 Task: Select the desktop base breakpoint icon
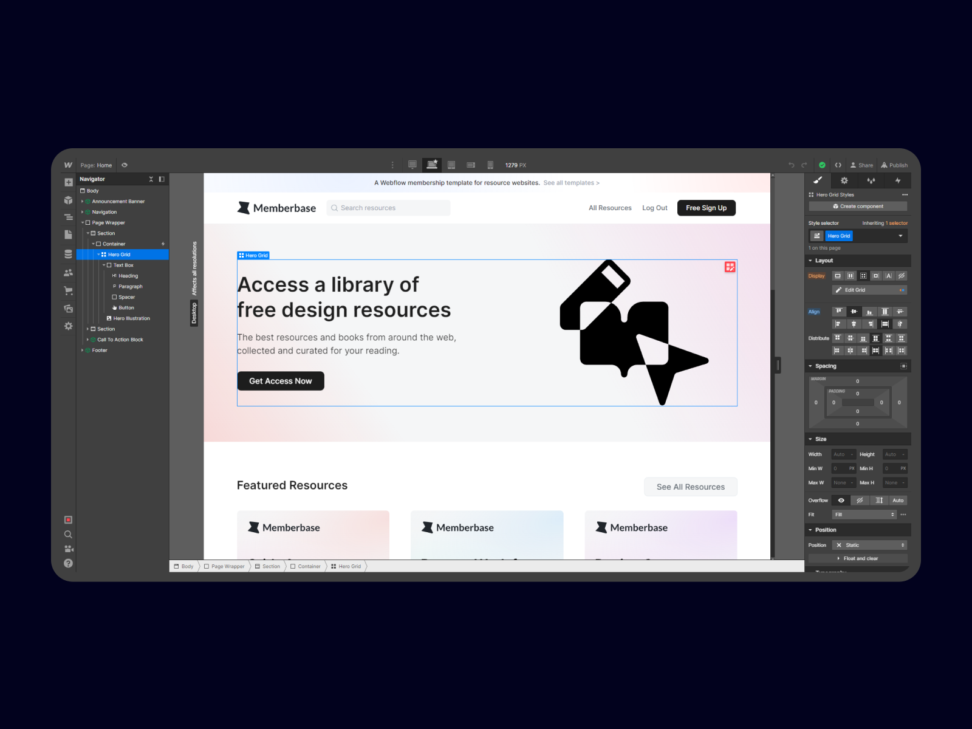pos(432,165)
